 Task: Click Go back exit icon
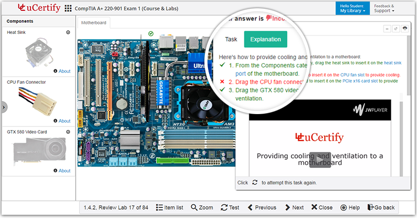(x=381, y=208)
